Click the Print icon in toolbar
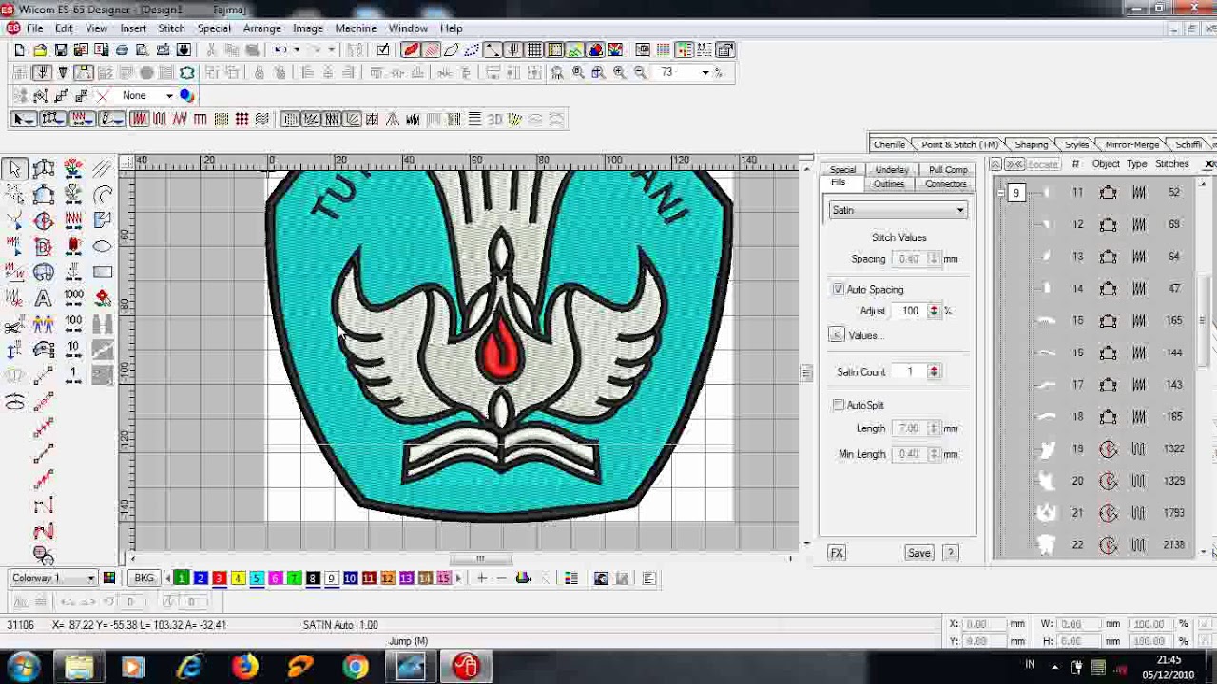 [x=122, y=49]
